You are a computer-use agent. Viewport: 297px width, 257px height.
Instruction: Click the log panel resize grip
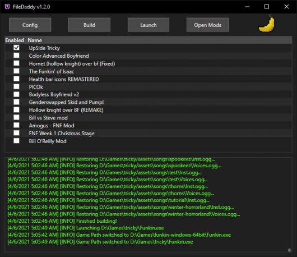pos(289,250)
